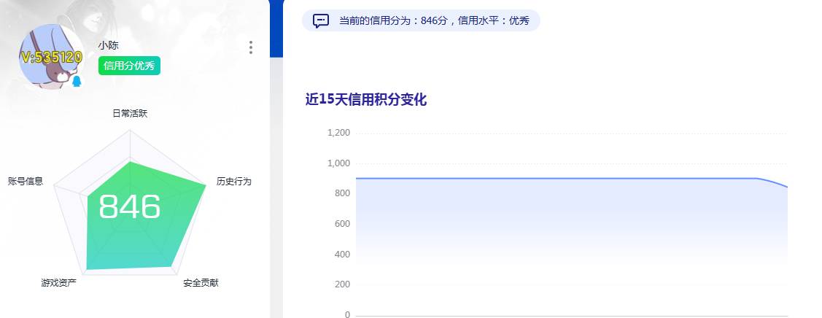This screenshot has width=822, height=318.
Task: Click the chat bubble message icon
Action: tap(321, 21)
